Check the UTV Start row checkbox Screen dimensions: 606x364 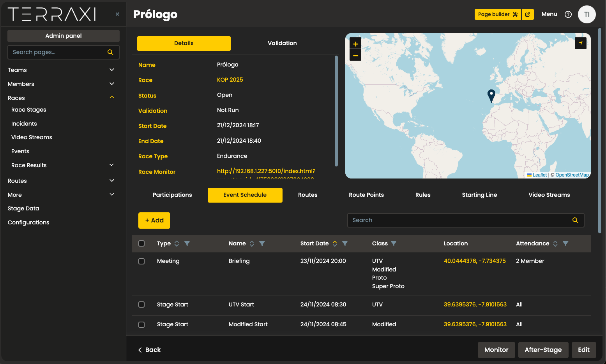coord(141,304)
